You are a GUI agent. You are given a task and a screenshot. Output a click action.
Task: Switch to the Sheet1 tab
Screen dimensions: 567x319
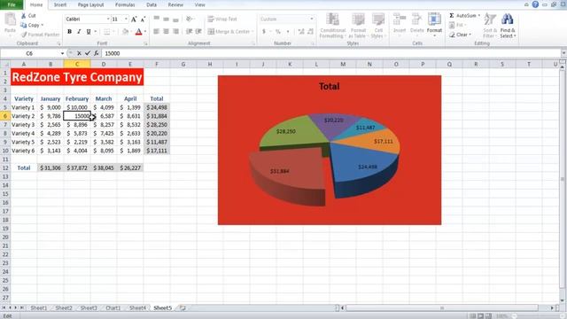click(x=39, y=307)
